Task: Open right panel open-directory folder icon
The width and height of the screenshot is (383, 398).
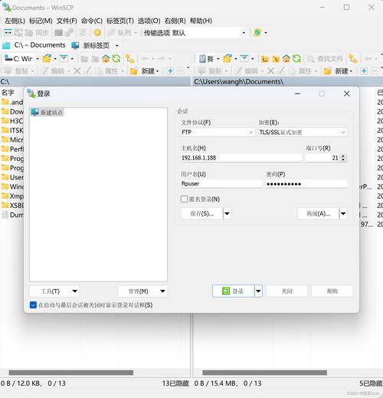Action: pos(228,59)
